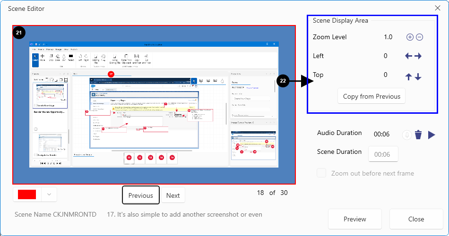Click the zoom out minus icon
Screen dimensions: 449x236
coord(419,37)
